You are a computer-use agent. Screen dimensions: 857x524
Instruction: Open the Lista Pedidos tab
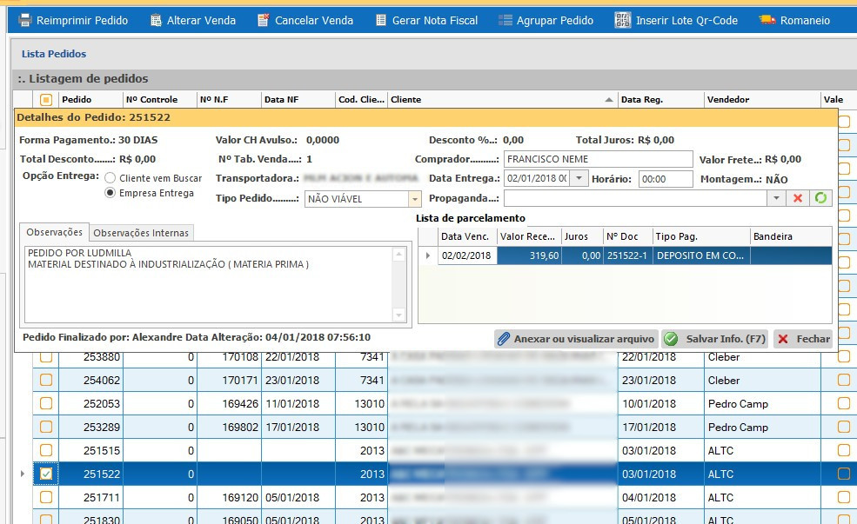[x=54, y=54]
